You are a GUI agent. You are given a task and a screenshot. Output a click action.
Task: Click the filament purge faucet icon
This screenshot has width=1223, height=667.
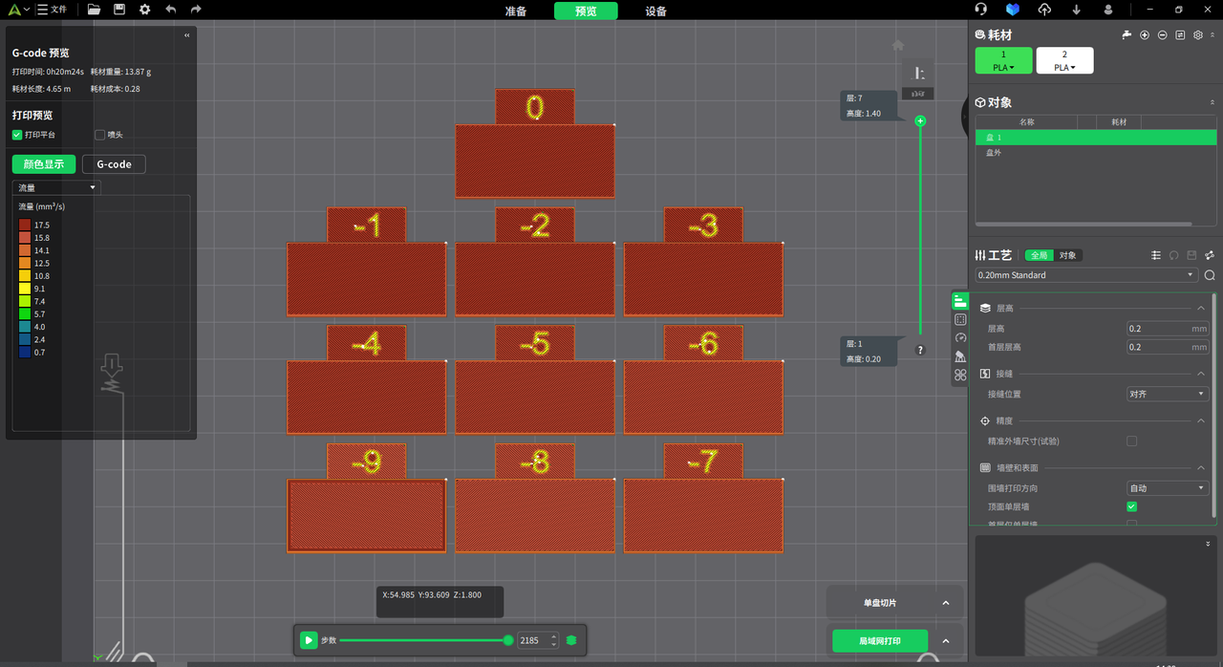tap(1126, 34)
